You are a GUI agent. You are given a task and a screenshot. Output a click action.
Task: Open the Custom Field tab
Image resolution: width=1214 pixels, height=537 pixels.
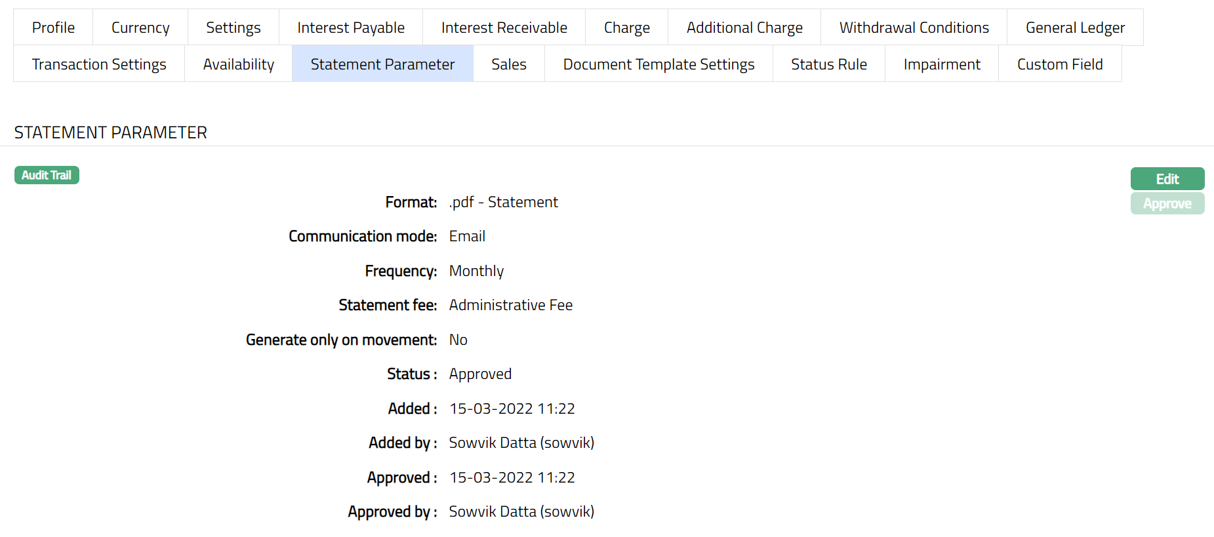[x=1059, y=64]
